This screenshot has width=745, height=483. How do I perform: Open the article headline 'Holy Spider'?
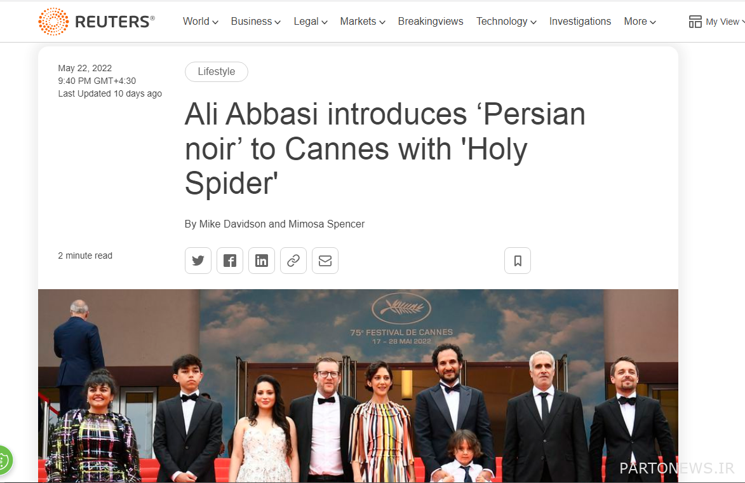385,149
